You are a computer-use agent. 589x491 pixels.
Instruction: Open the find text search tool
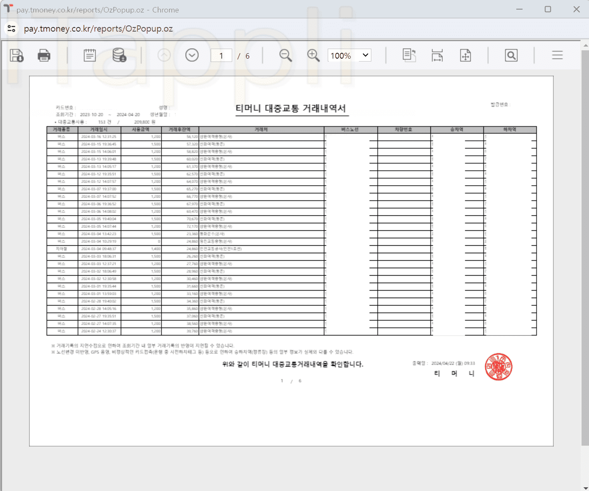511,55
